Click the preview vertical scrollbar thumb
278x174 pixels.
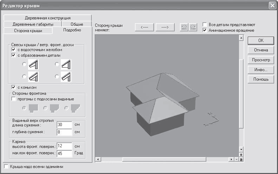pos(241,94)
